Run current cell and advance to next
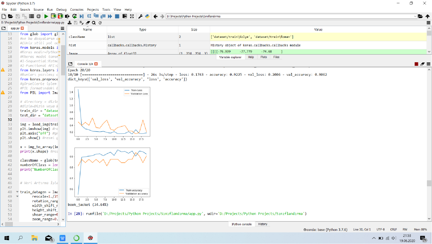This screenshot has width=432, height=244. (60, 16)
